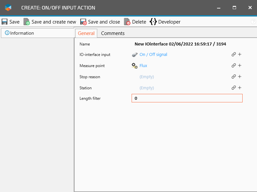Screen dimensions: 257x192
Task: Select Information in the left panel
Action: 22,33
